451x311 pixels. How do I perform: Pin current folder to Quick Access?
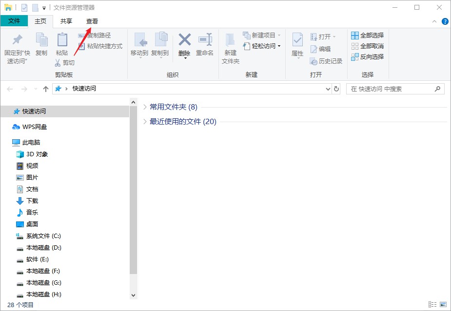pyautogui.click(x=16, y=46)
